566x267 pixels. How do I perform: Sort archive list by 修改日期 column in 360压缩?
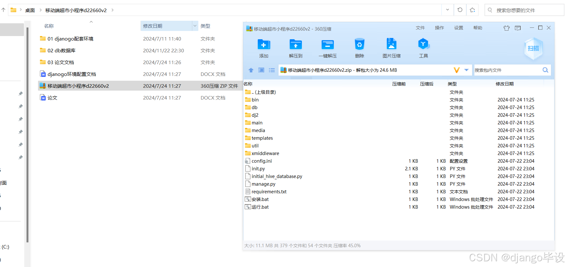click(x=505, y=84)
